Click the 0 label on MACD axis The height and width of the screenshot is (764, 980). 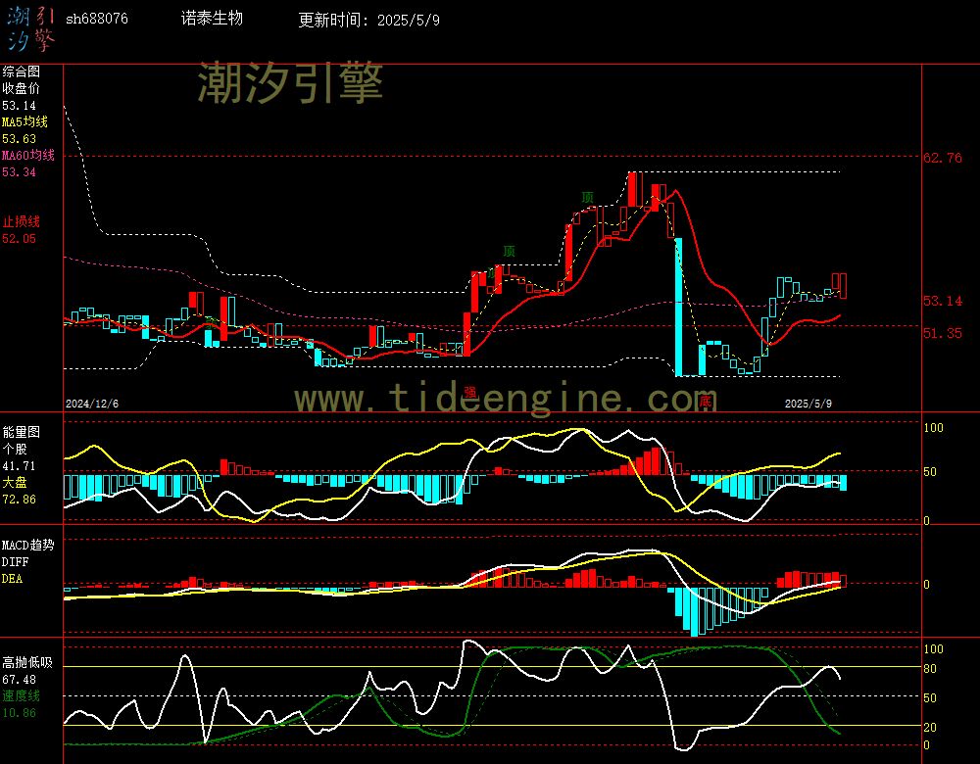(x=926, y=585)
